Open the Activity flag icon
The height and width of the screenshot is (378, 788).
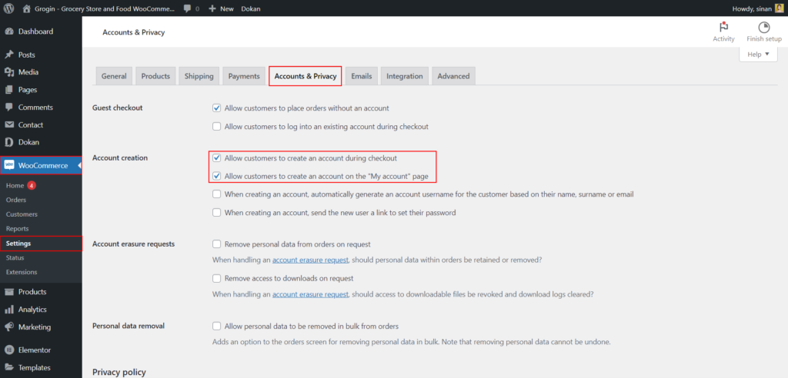coord(723,28)
